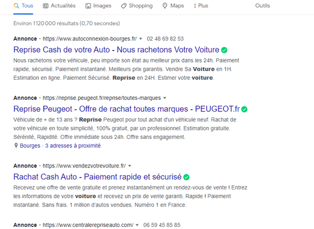Screen dimensions: 314x229
Task: Click the green verified badge after PEUGEOT.fr title
Action: click(x=244, y=109)
